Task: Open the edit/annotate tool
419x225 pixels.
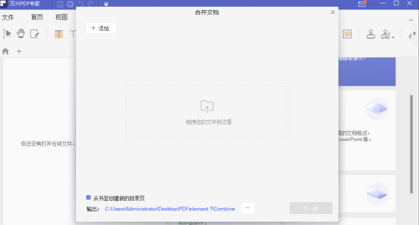Action: [34, 33]
